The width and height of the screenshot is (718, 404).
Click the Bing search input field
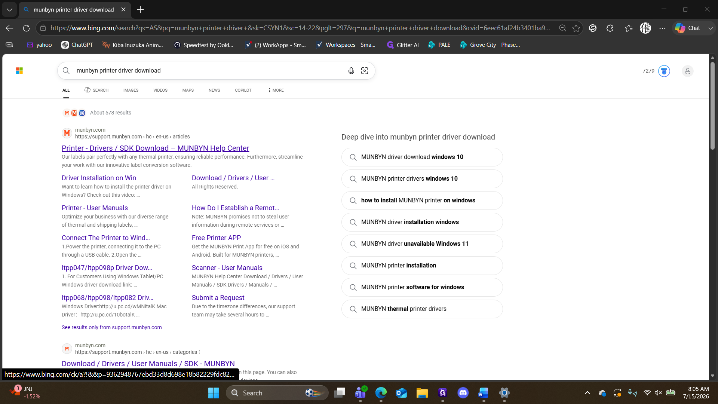click(x=209, y=71)
